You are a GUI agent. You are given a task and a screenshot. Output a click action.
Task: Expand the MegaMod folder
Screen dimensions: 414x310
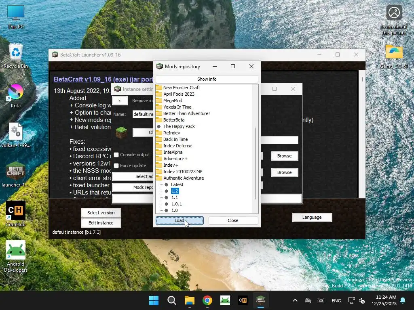173,101
